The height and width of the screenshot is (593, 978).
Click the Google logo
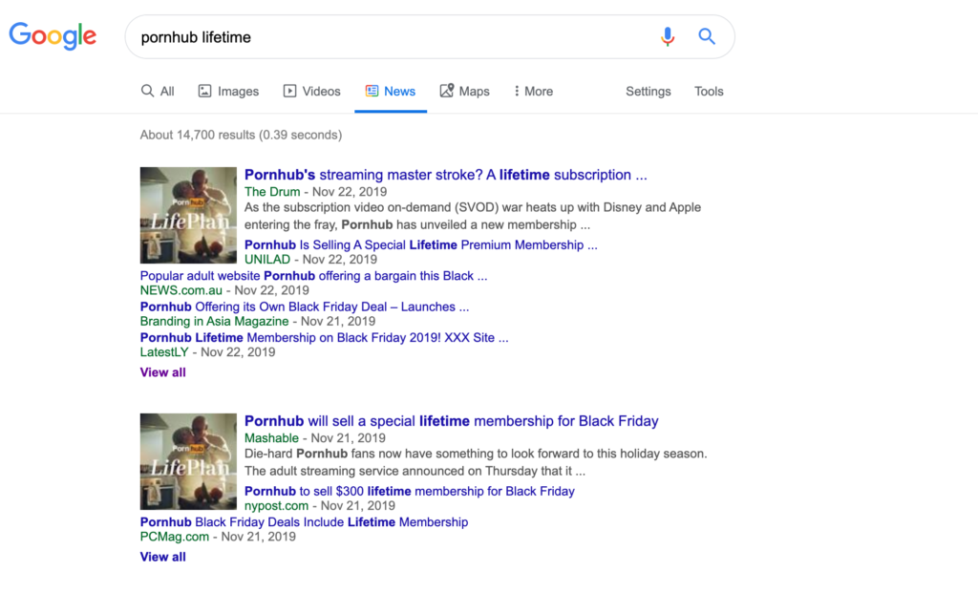[53, 35]
